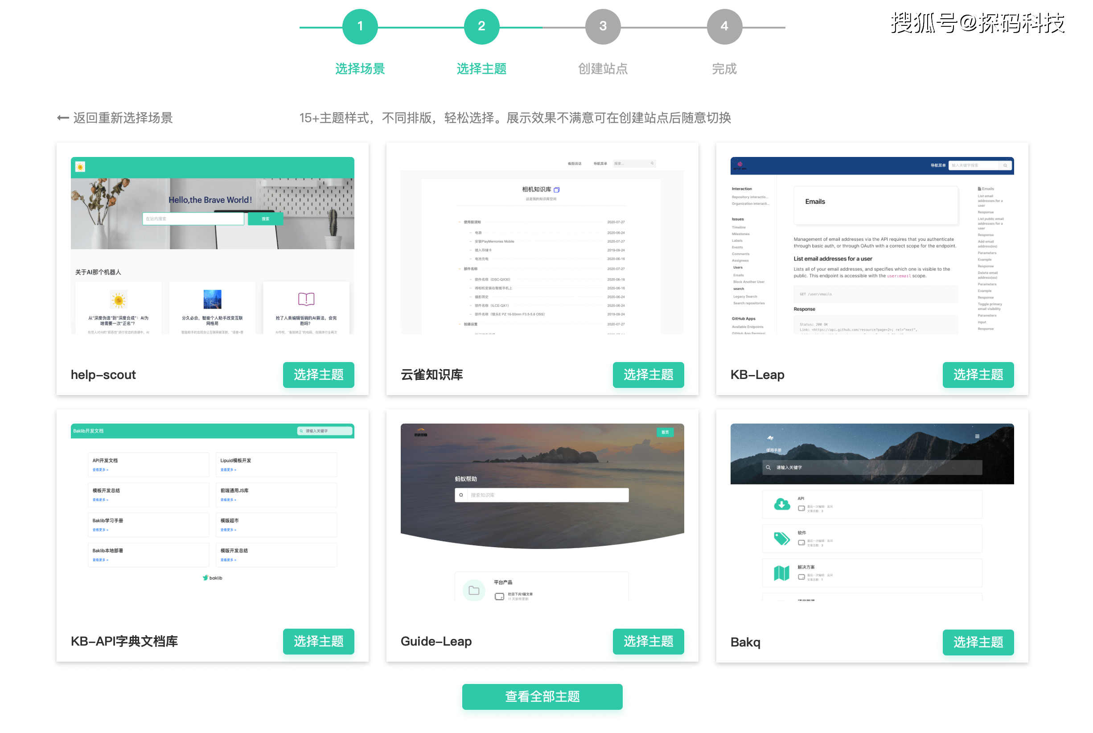Choose the Guide-Leap theme with 选择主题
This screenshot has width=1093, height=733.
[x=648, y=641]
